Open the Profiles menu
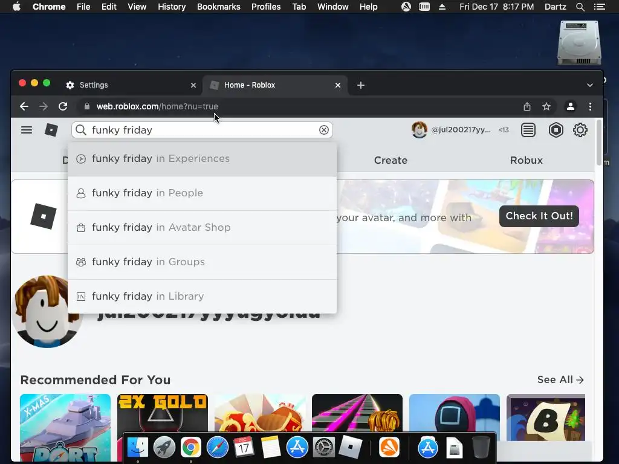619x464 pixels. [266, 7]
